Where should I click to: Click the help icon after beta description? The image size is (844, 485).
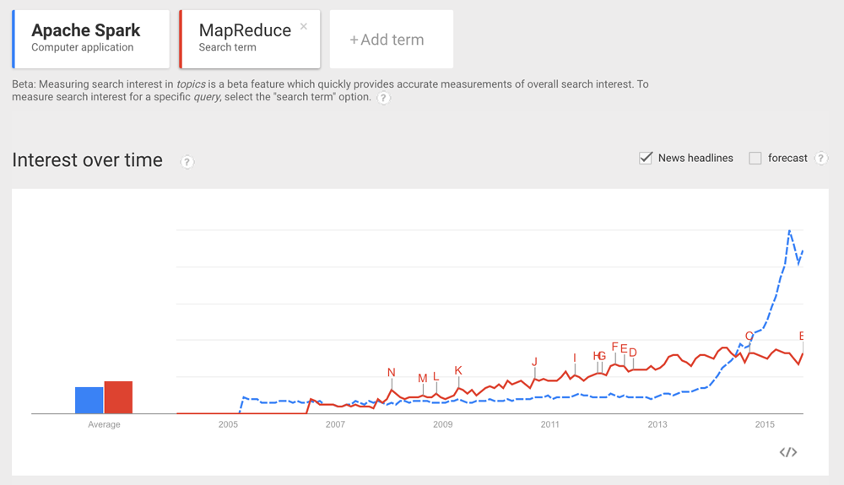point(383,98)
